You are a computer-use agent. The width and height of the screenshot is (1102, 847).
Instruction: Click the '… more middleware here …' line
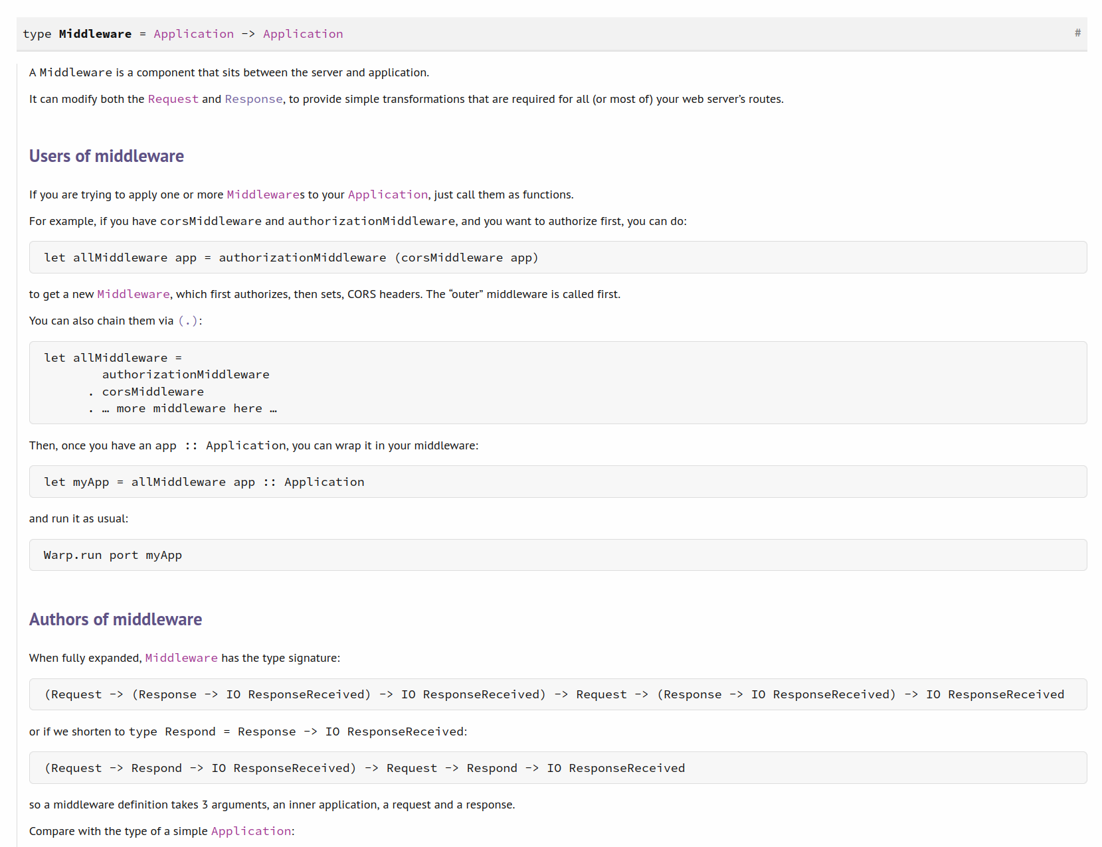(x=183, y=408)
